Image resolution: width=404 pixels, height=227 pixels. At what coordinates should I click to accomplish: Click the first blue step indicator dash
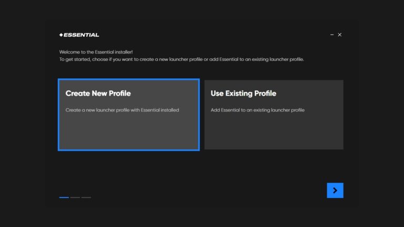pyautogui.click(x=64, y=198)
